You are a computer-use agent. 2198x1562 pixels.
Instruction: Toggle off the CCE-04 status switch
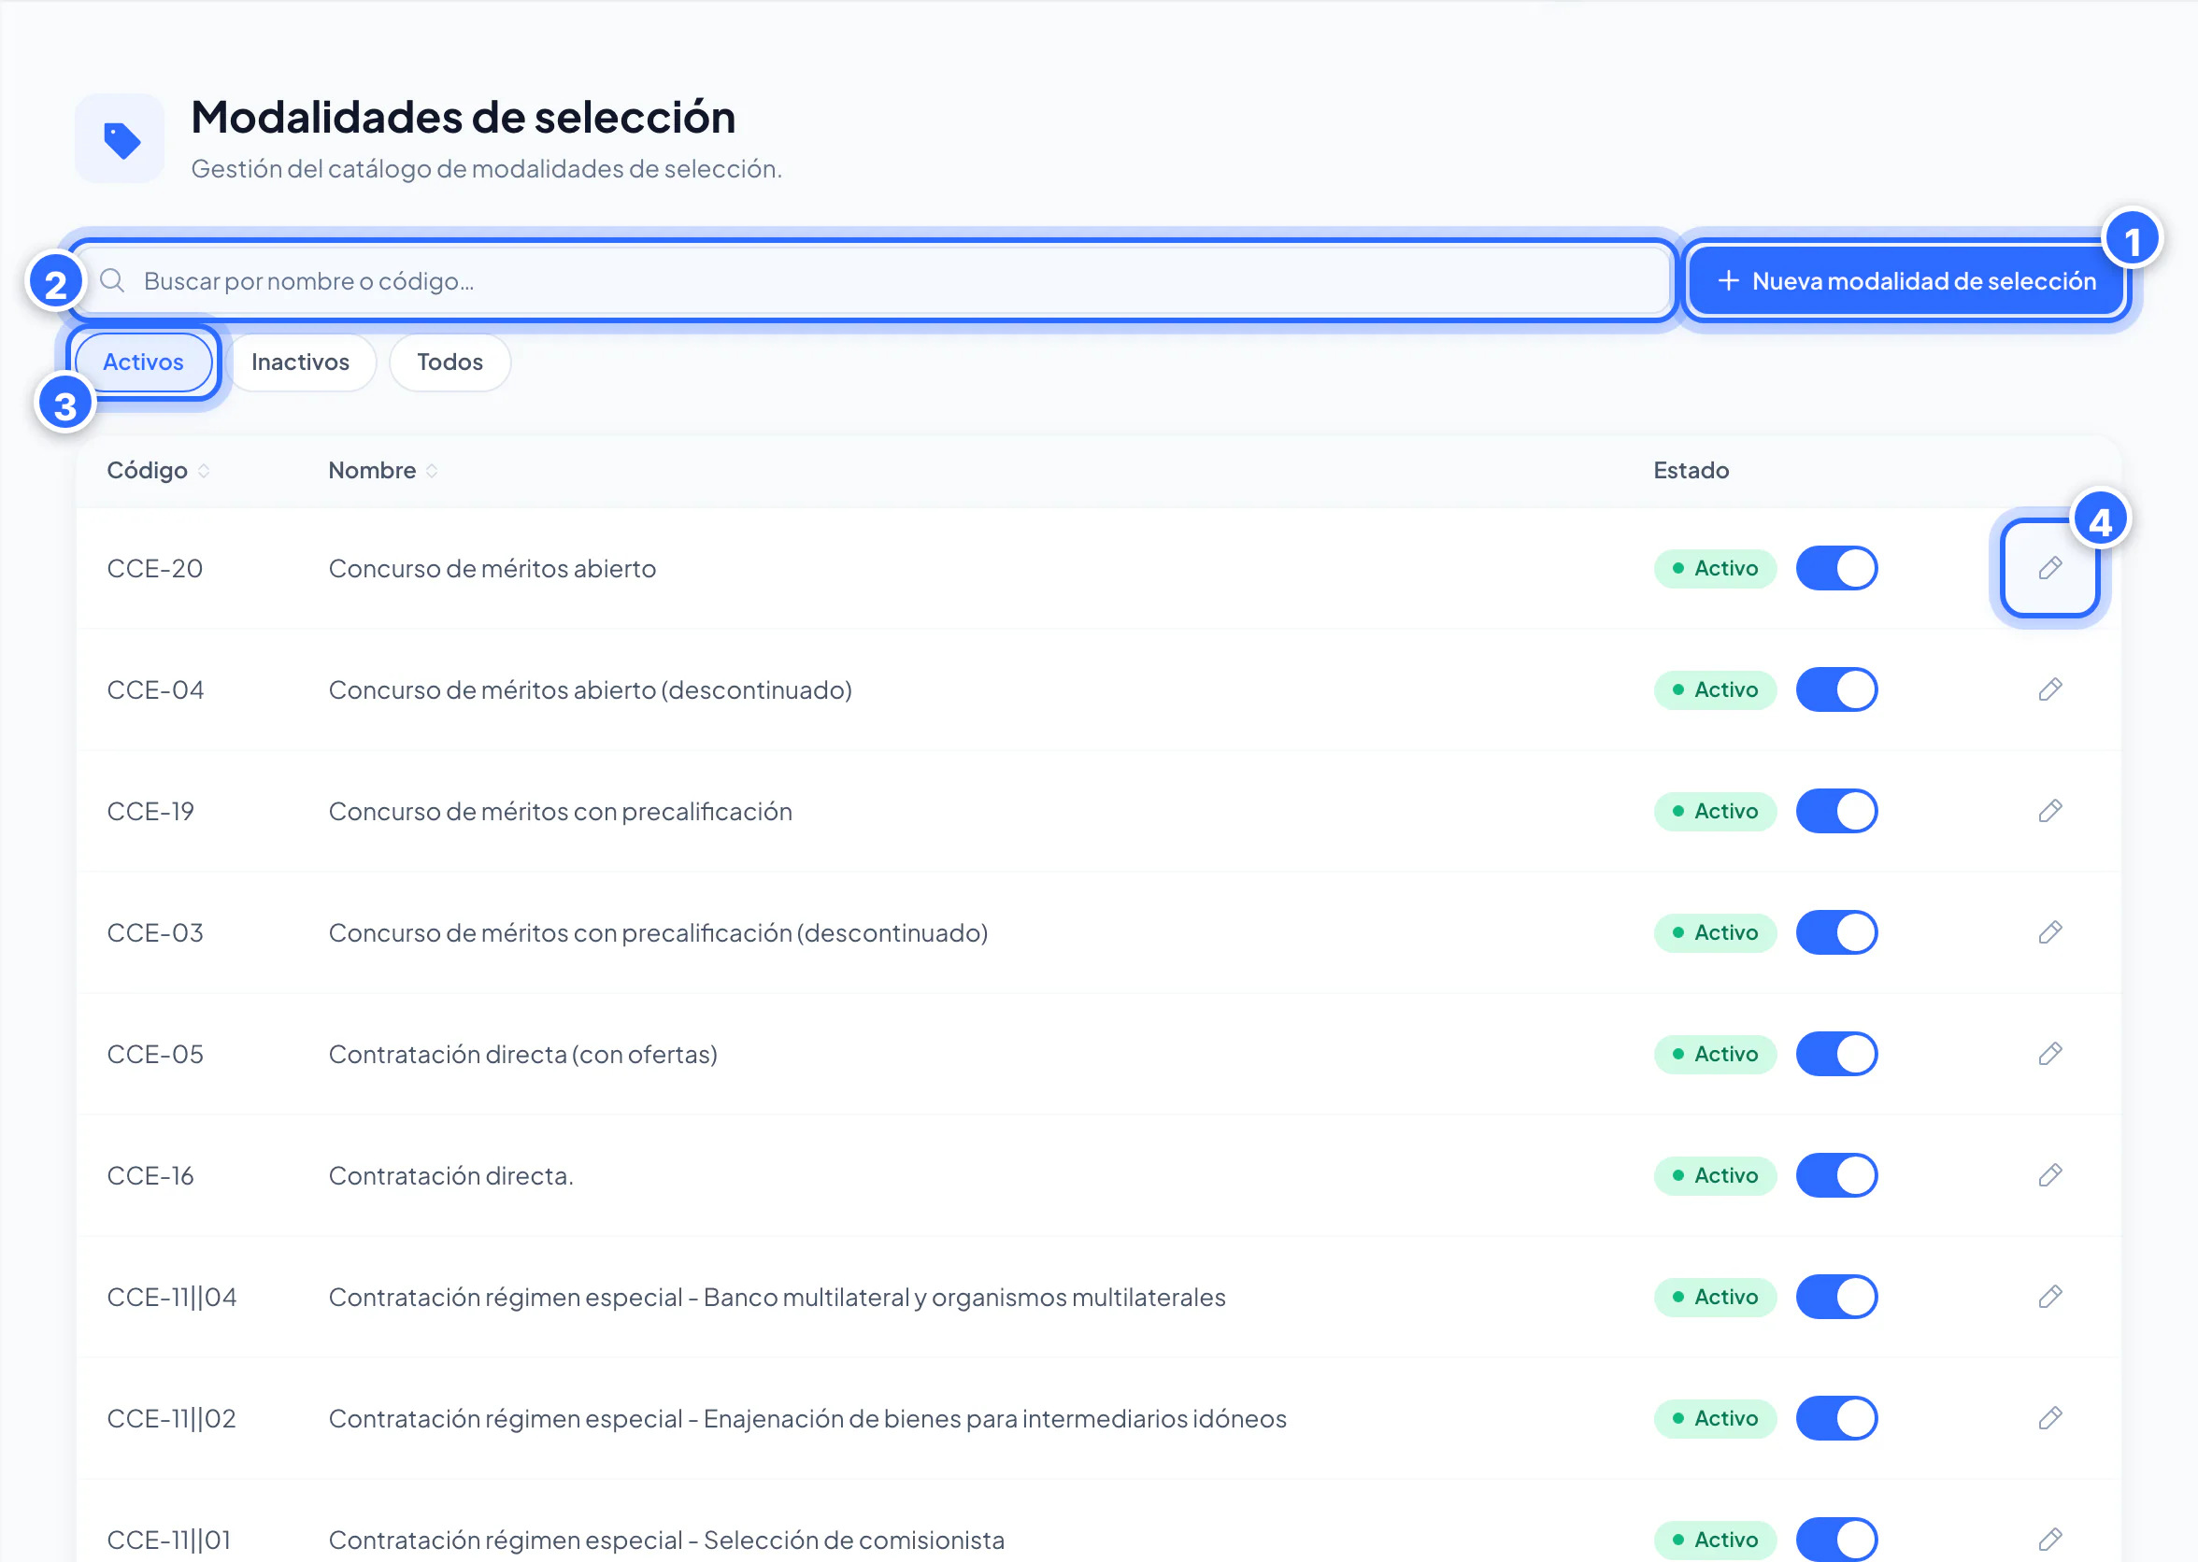coord(1836,689)
